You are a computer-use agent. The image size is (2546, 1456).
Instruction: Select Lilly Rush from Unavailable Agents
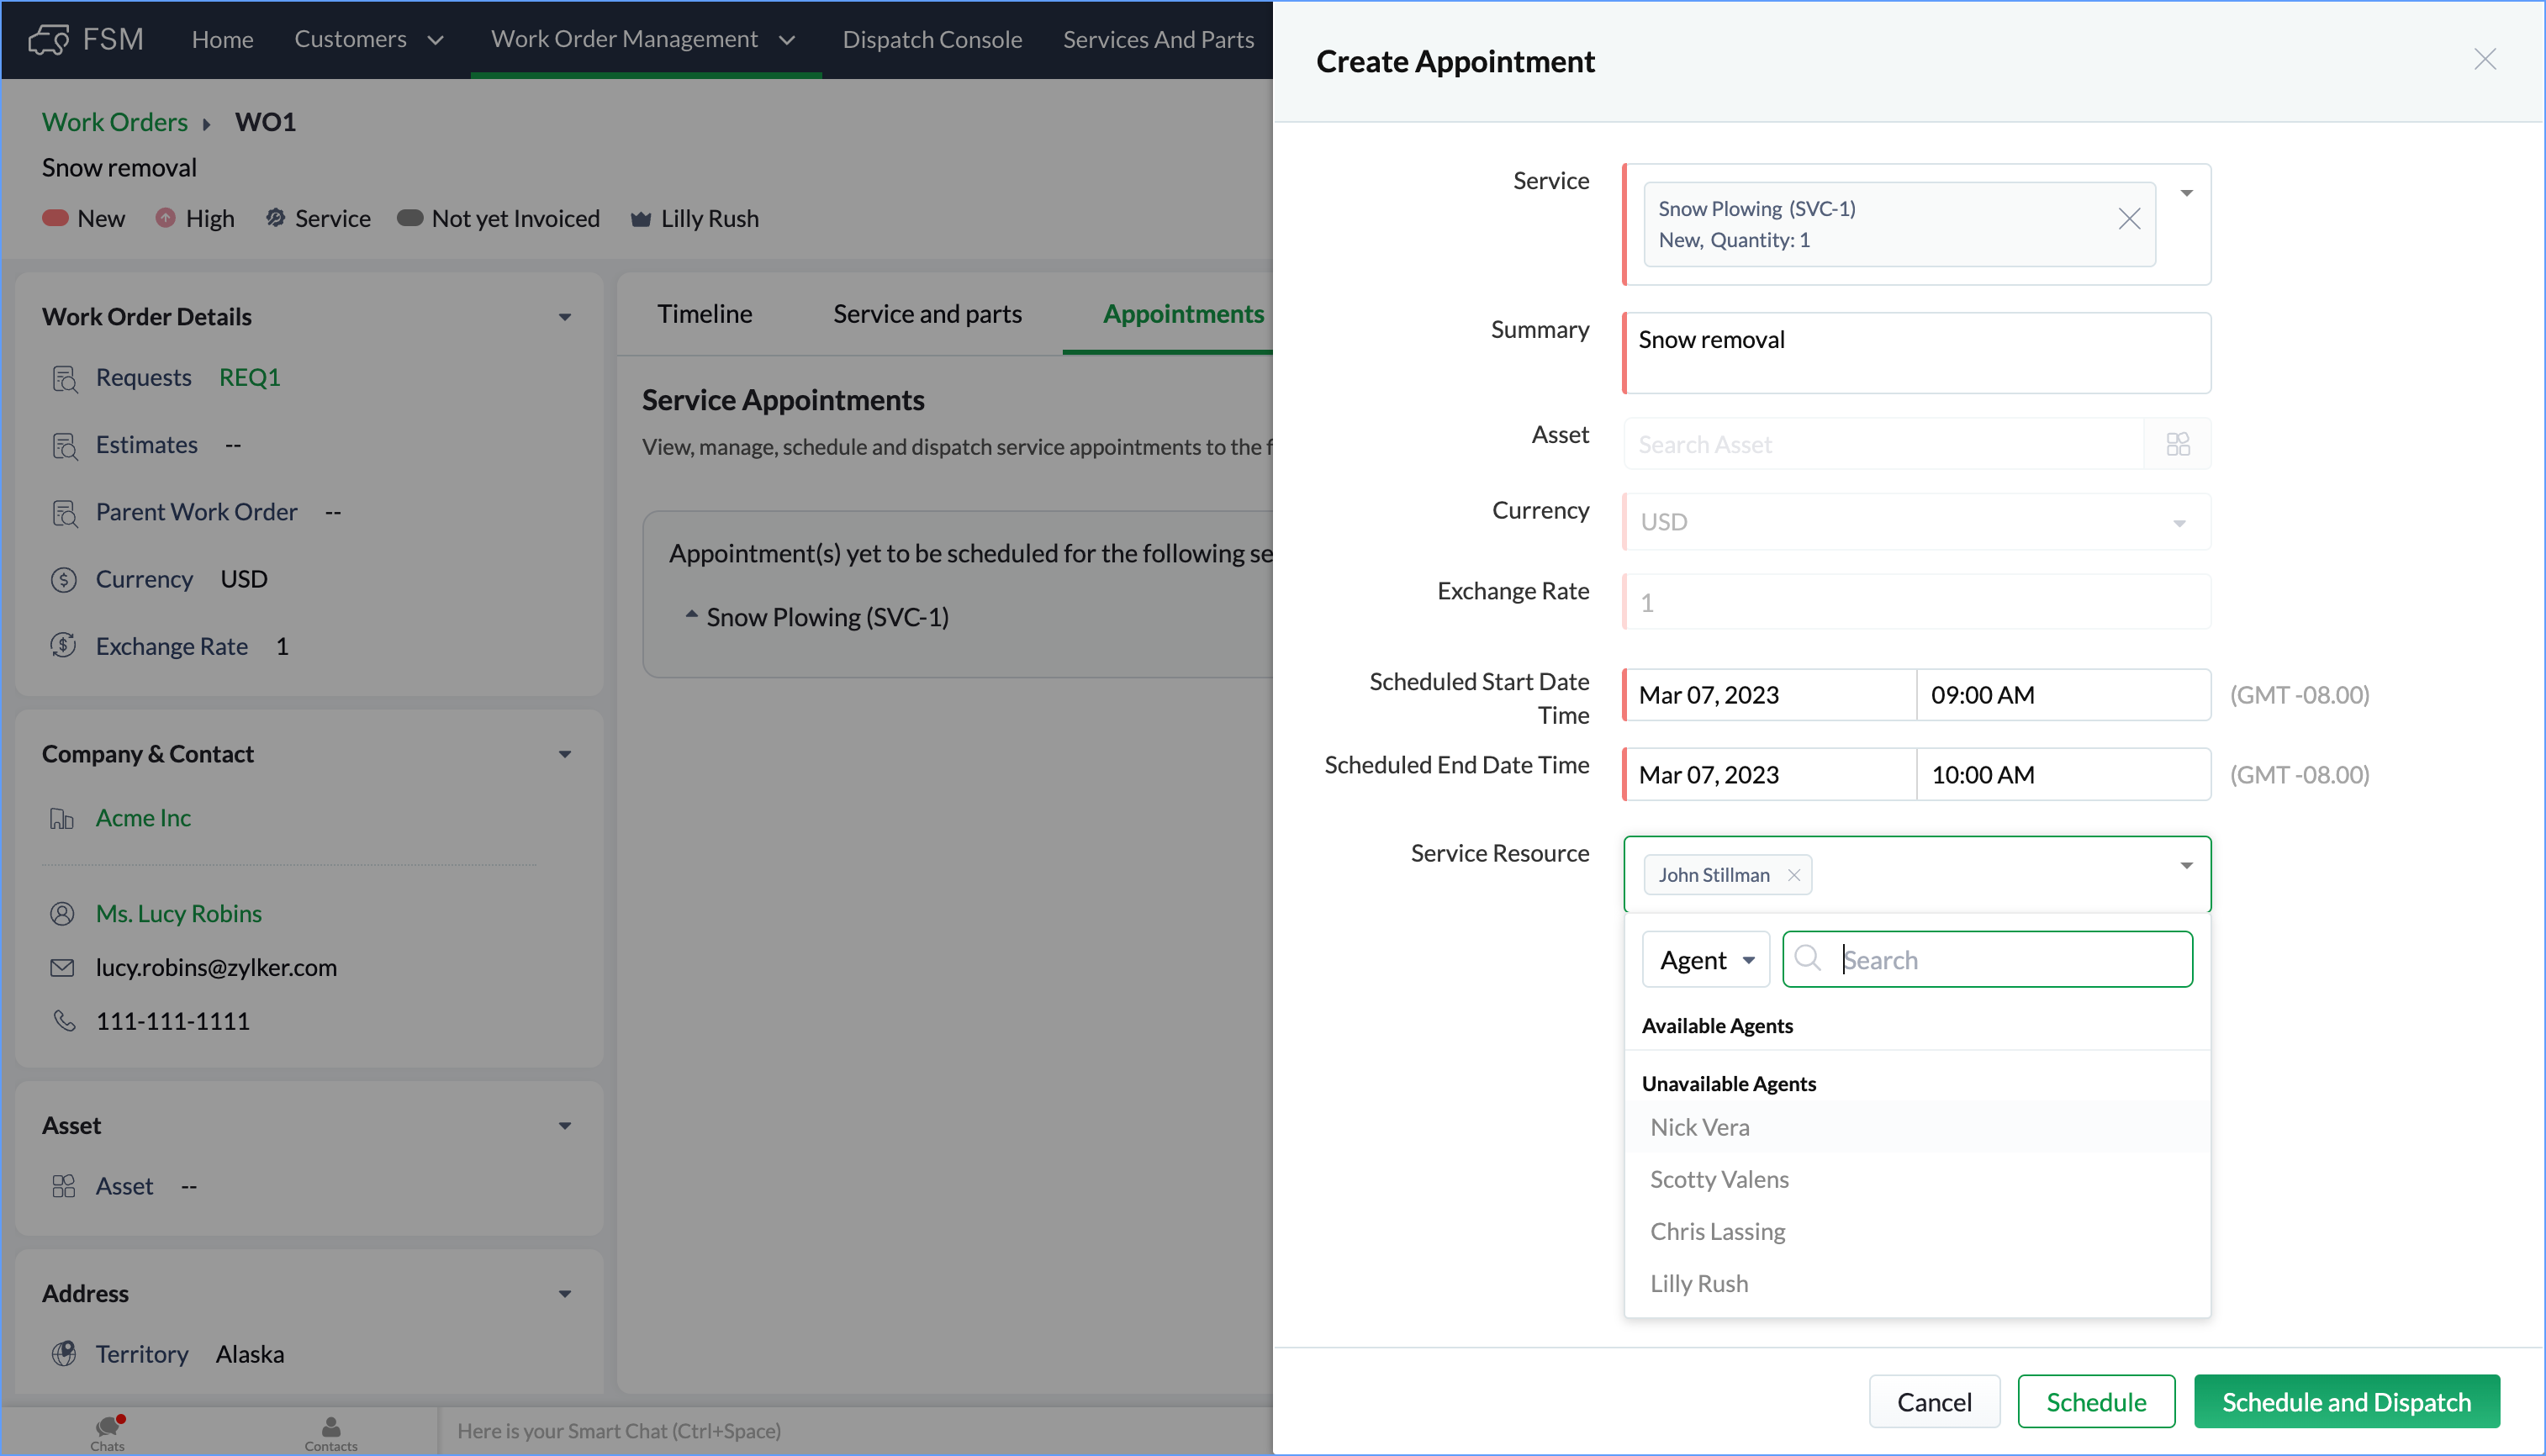point(1916,1283)
